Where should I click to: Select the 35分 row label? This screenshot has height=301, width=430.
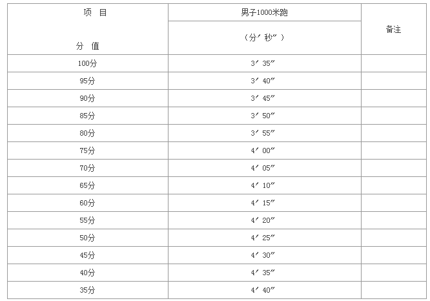pyautogui.click(x=87, y=290)
